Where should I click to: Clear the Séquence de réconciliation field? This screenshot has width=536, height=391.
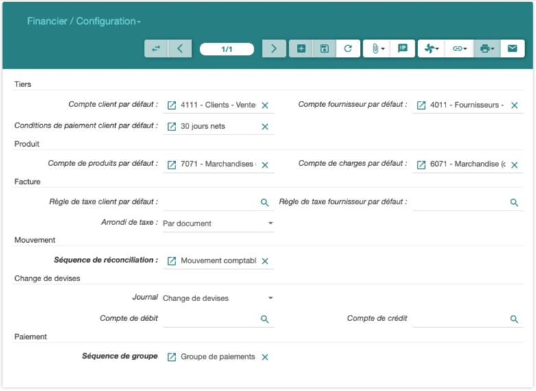click(x=265, y=261)
